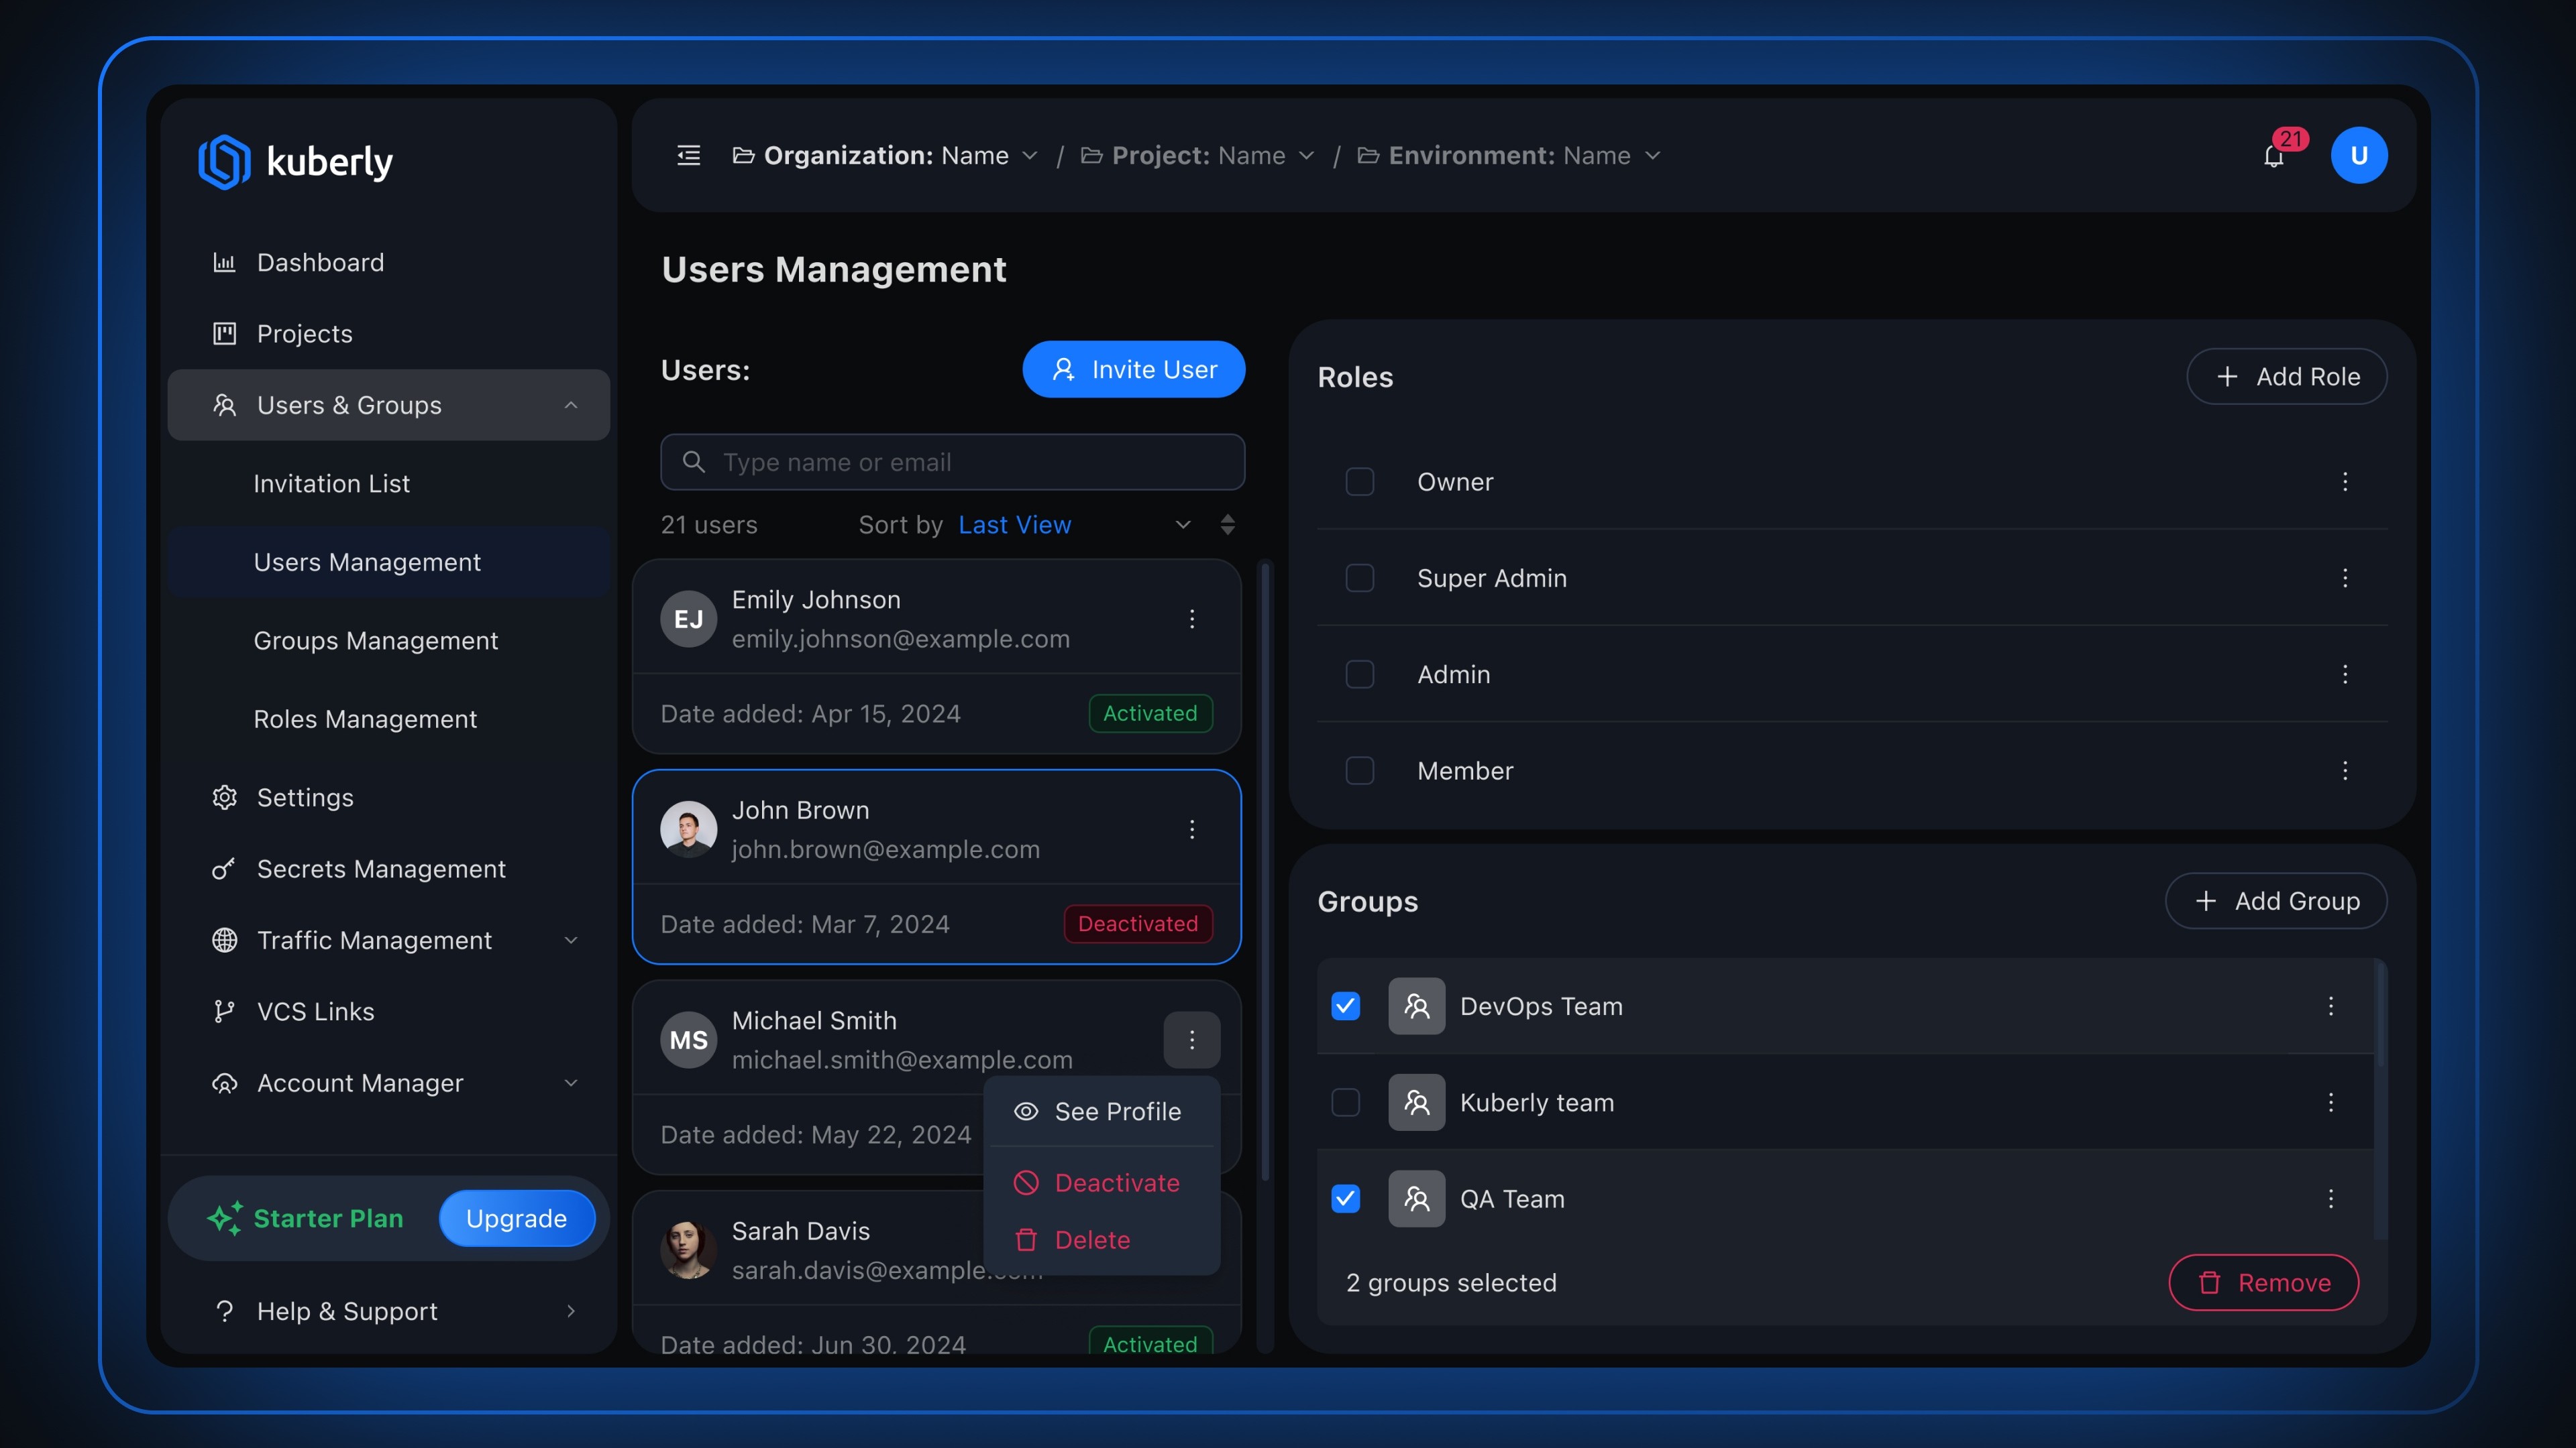Check the Super Admin role checkbox
Screen dimensions: 2576x1448
pyautogui.click(x=1359, y=579)
